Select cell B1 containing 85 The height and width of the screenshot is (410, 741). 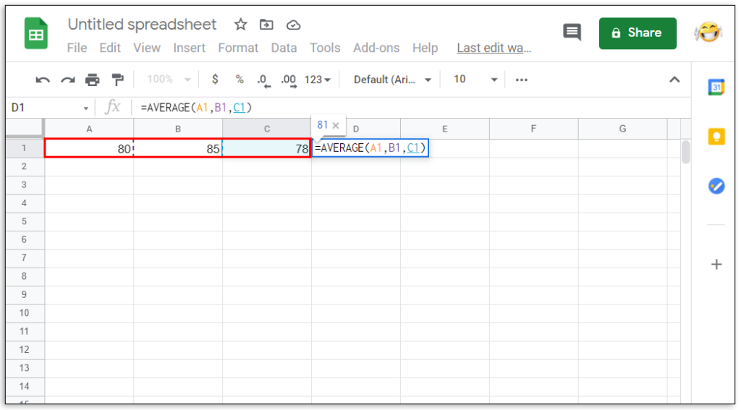178,148
